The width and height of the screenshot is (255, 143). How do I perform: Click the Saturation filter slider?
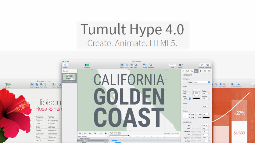coord(196,131)
